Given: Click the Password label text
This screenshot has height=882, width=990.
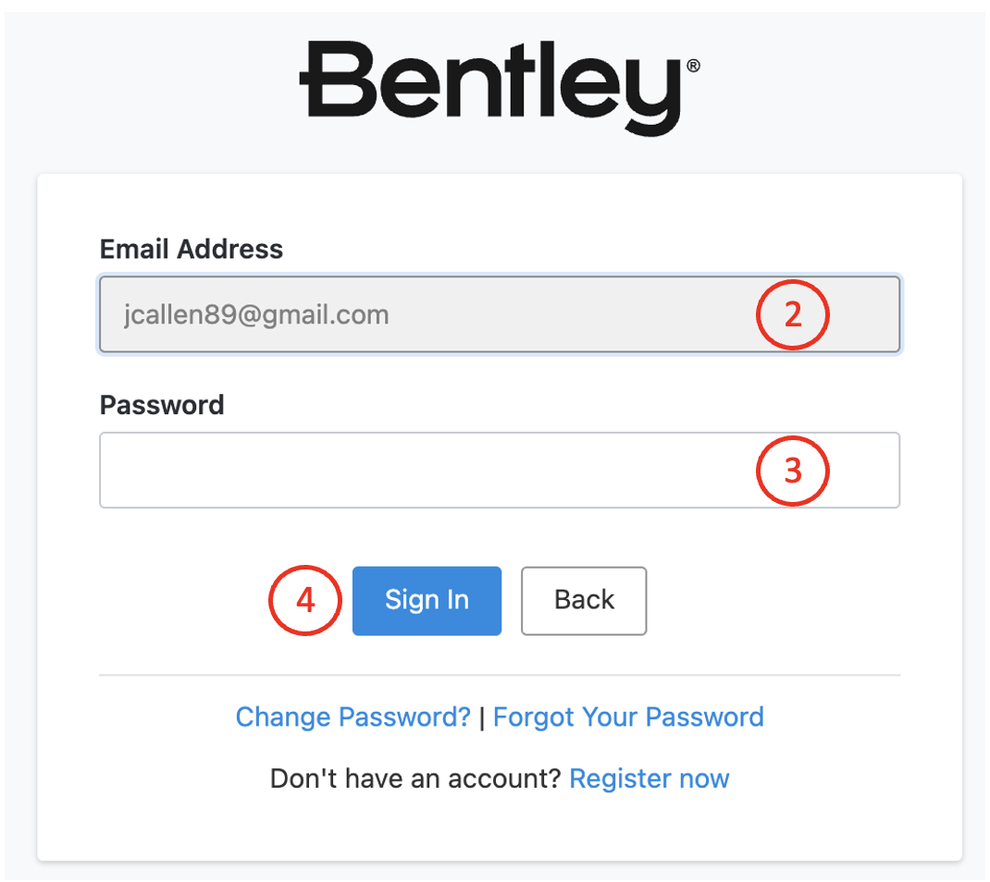Looking at the screenshot, I should coord(162,405).
